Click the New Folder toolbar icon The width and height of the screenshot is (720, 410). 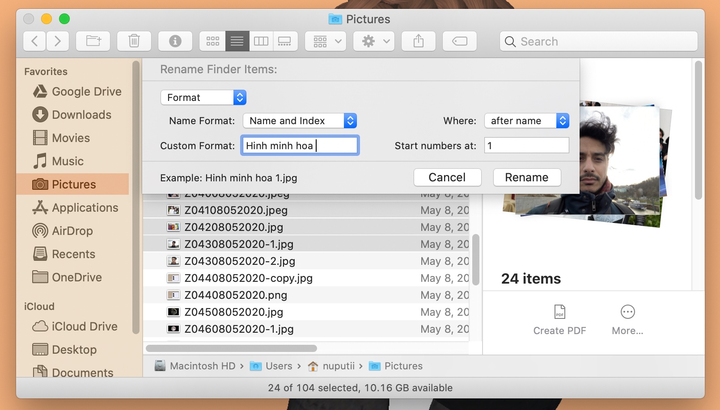coord(93,42)
